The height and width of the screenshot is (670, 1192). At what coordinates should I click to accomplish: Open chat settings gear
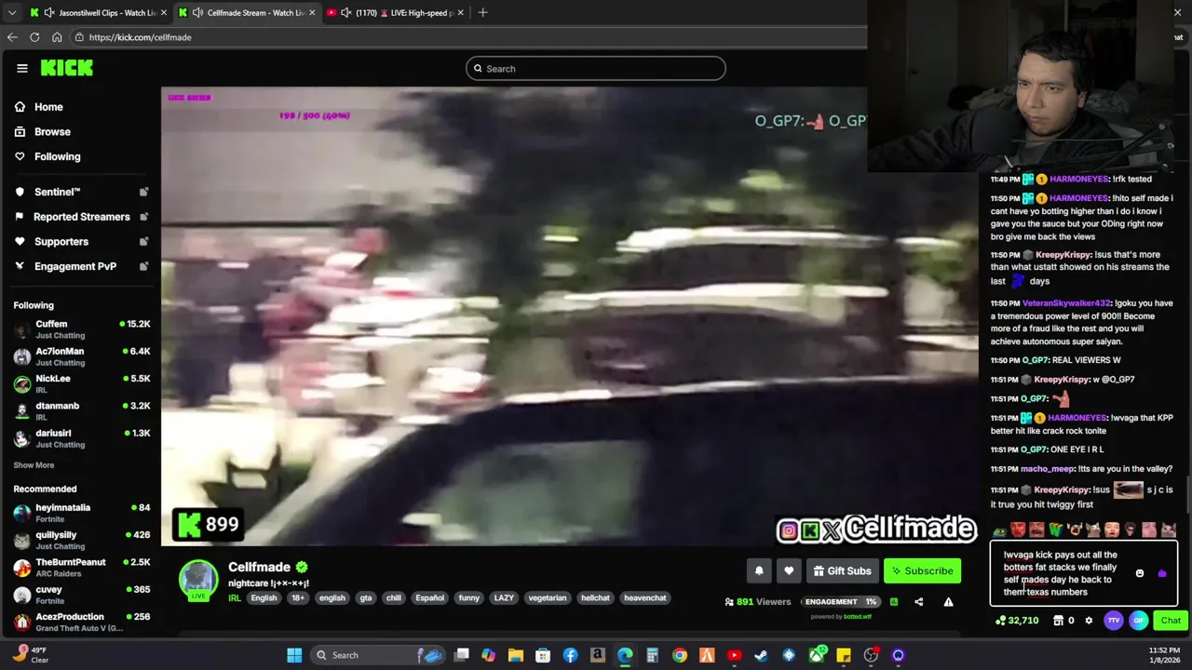pos(1089,621)
